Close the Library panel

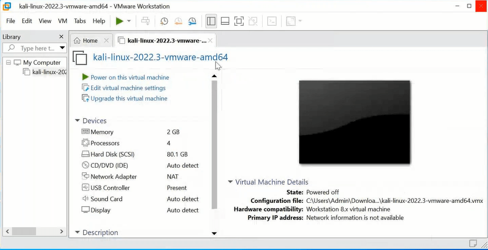(x=61, y=37)
